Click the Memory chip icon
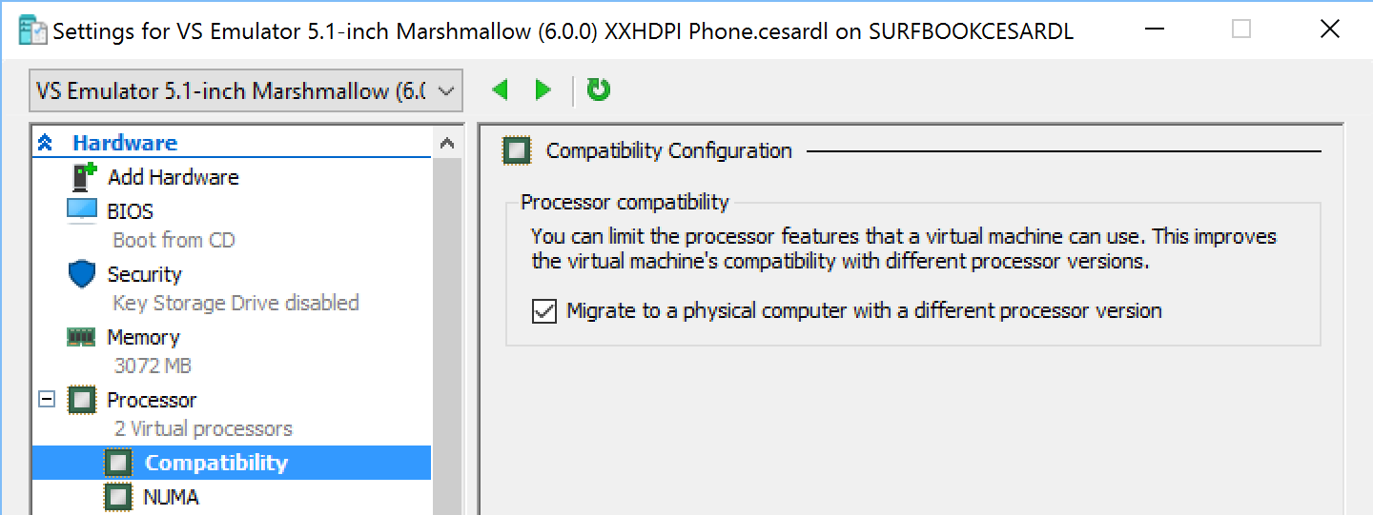This screenshot has width=1373, height=515. click(83, 337)
